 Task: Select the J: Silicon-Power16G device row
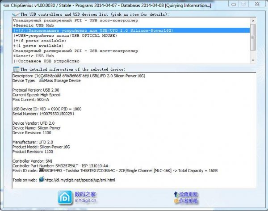tap(131, 30)
